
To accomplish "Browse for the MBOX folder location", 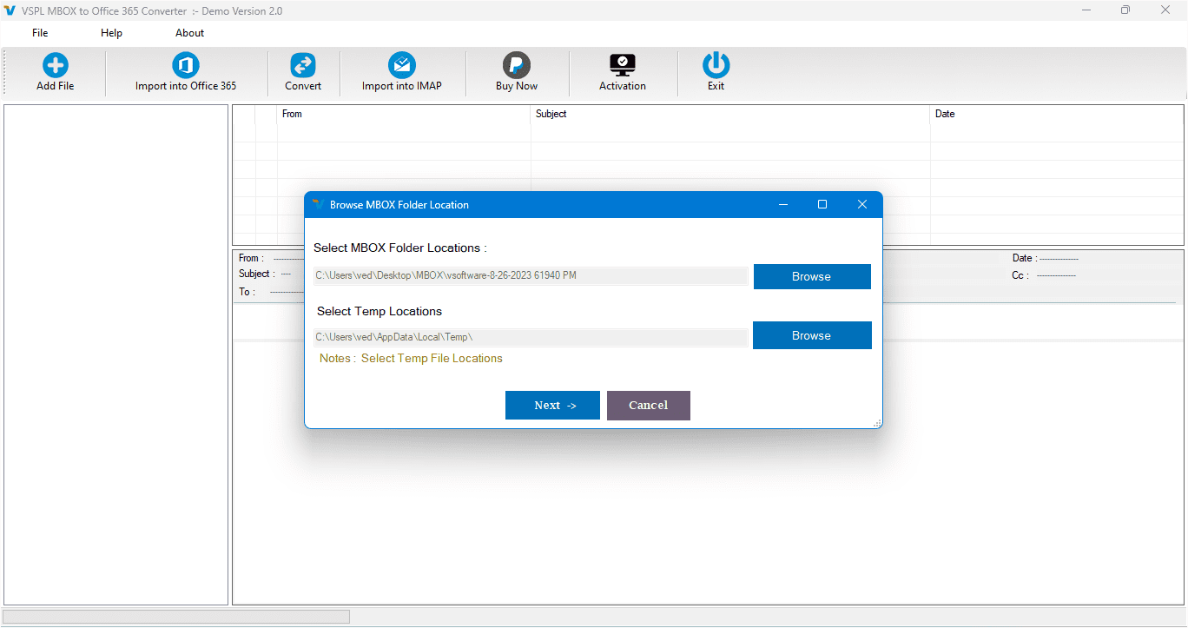I will (x=812, y=276).
